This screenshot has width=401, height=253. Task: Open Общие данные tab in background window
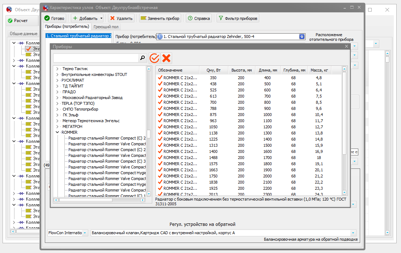point(24,34)
